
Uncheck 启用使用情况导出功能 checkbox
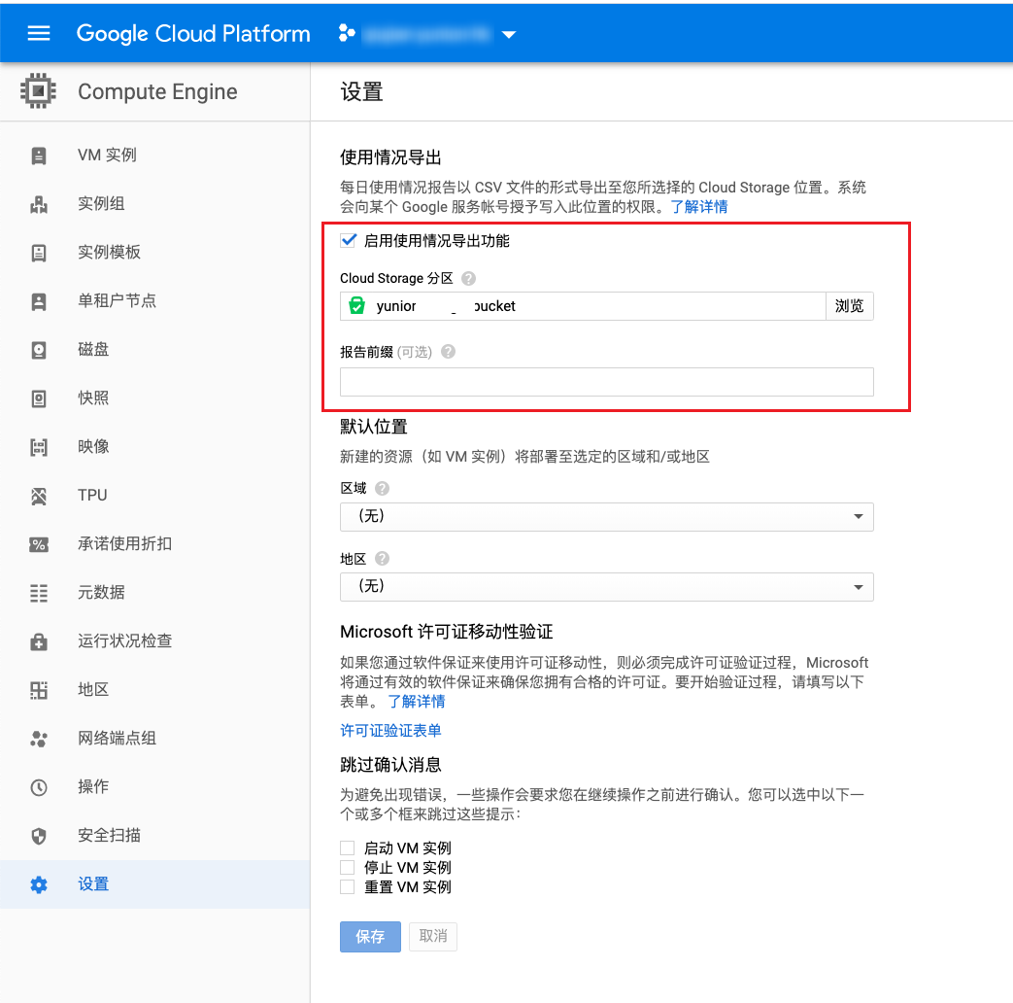(349, 240)
